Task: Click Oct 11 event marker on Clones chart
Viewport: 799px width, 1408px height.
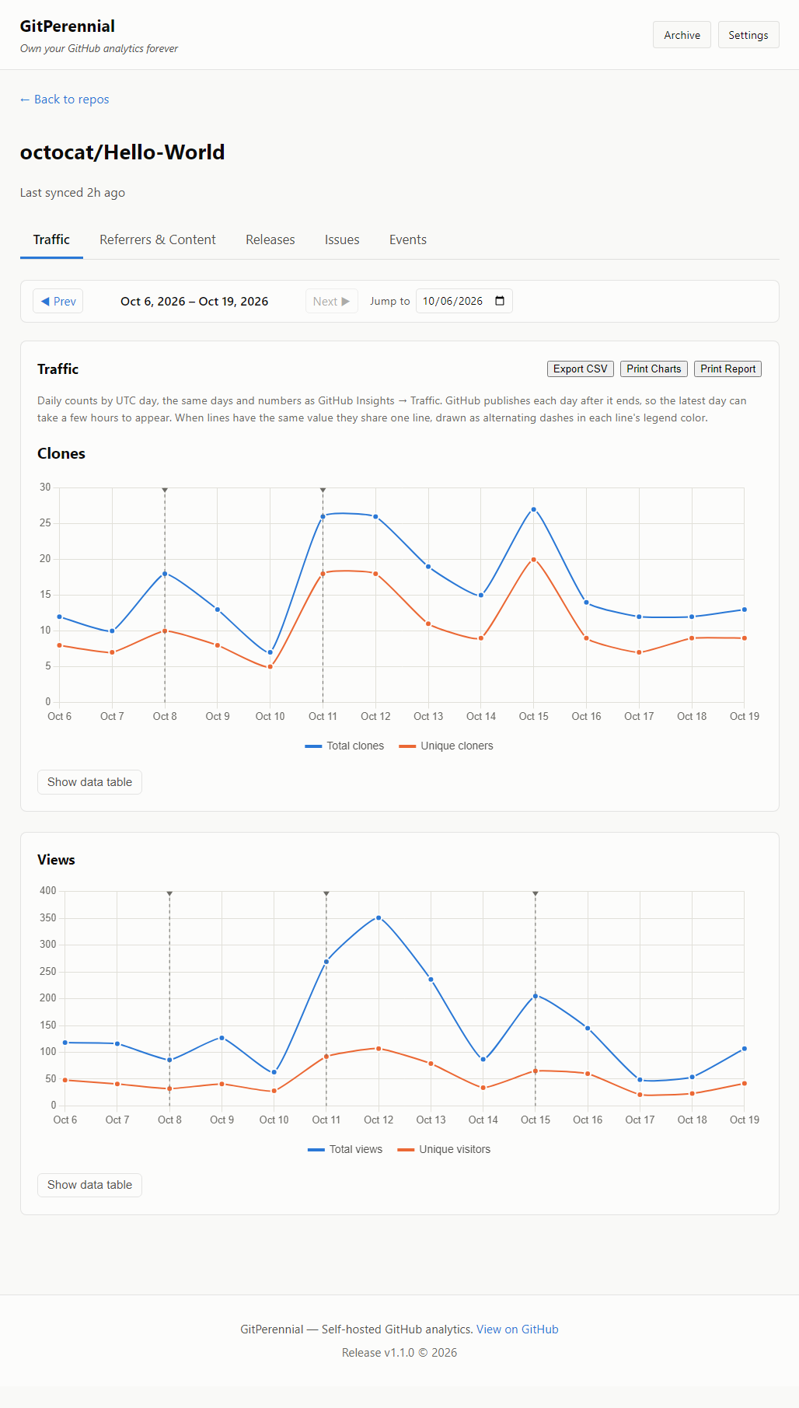Action: click(323, 490)
